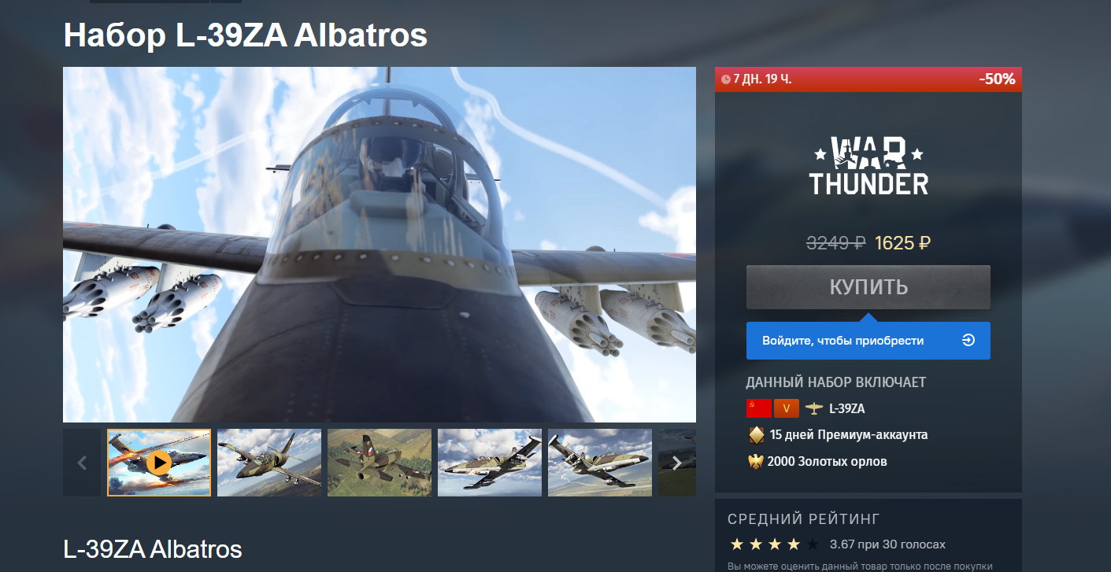Viewport: 1111px width, 572px height.
Task: Click the L-39ZA item link in the bundle list
Action: (846, 408)
